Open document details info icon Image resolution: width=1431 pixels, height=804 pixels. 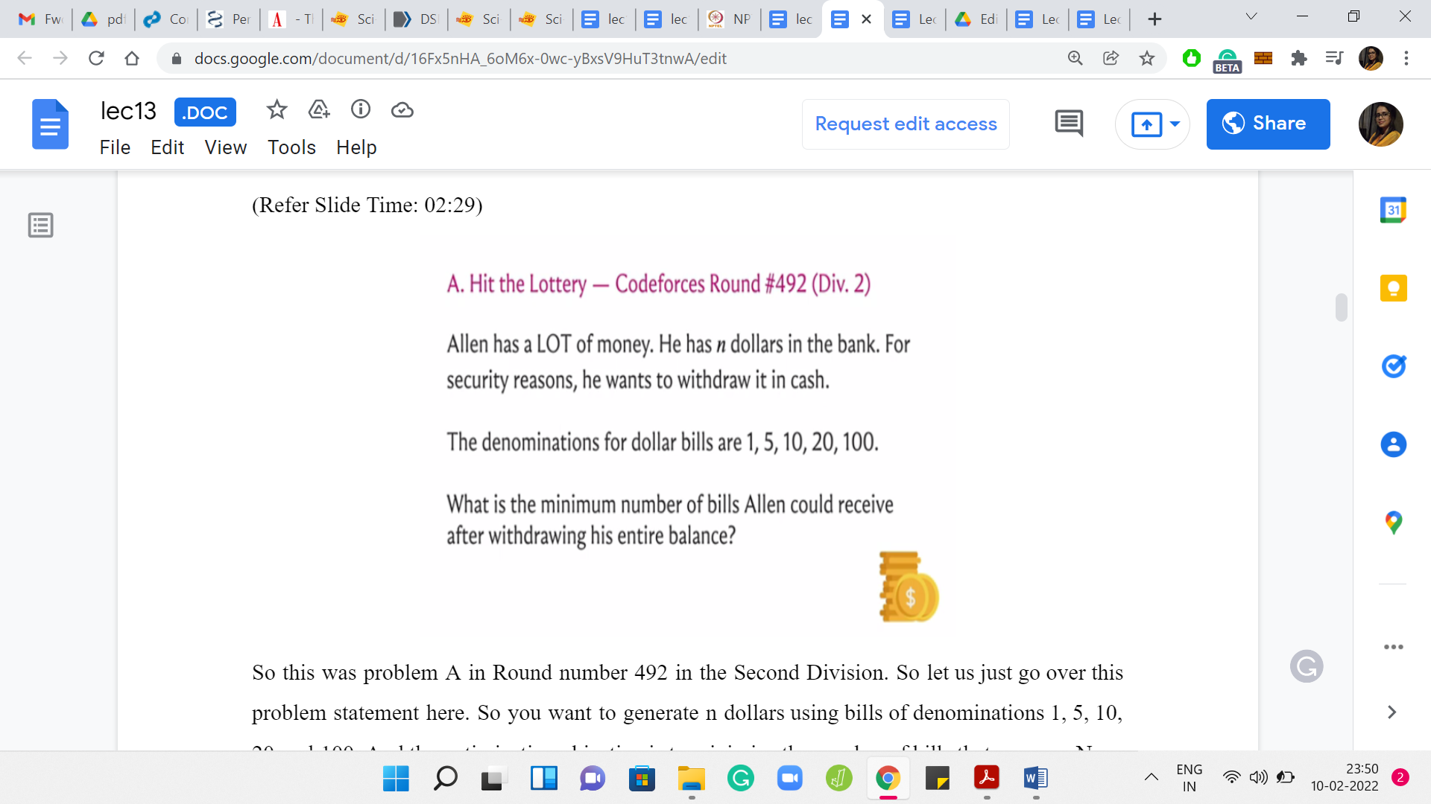pyautogui.click(x=361, y=110)
